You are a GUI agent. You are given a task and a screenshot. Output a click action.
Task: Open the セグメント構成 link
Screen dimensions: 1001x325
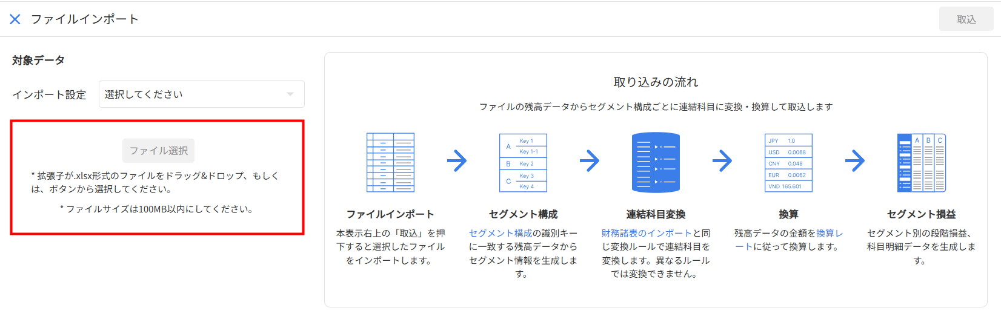coord(501,233)
